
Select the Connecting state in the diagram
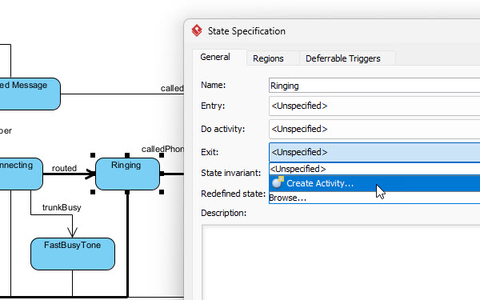coord(21,174)
